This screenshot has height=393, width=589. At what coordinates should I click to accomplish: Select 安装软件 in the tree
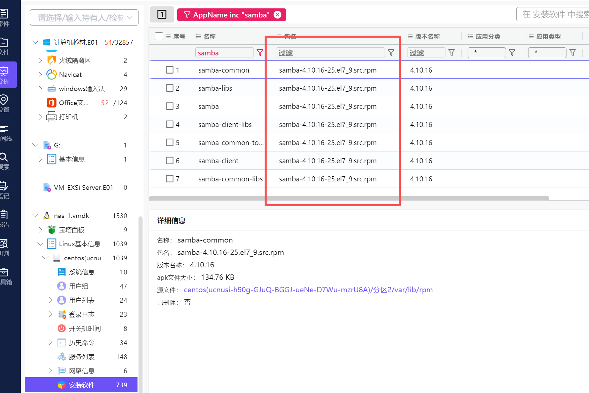(82, 385)
